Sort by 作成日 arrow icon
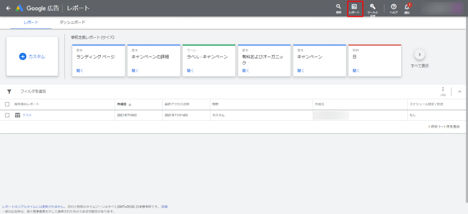 tap(130, 104)
